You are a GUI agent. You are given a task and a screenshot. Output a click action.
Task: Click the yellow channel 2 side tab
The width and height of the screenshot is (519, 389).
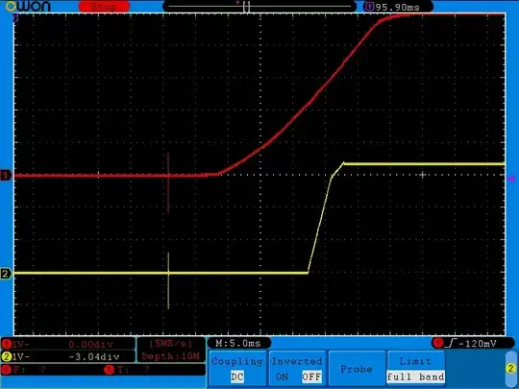tap(511, 368)
